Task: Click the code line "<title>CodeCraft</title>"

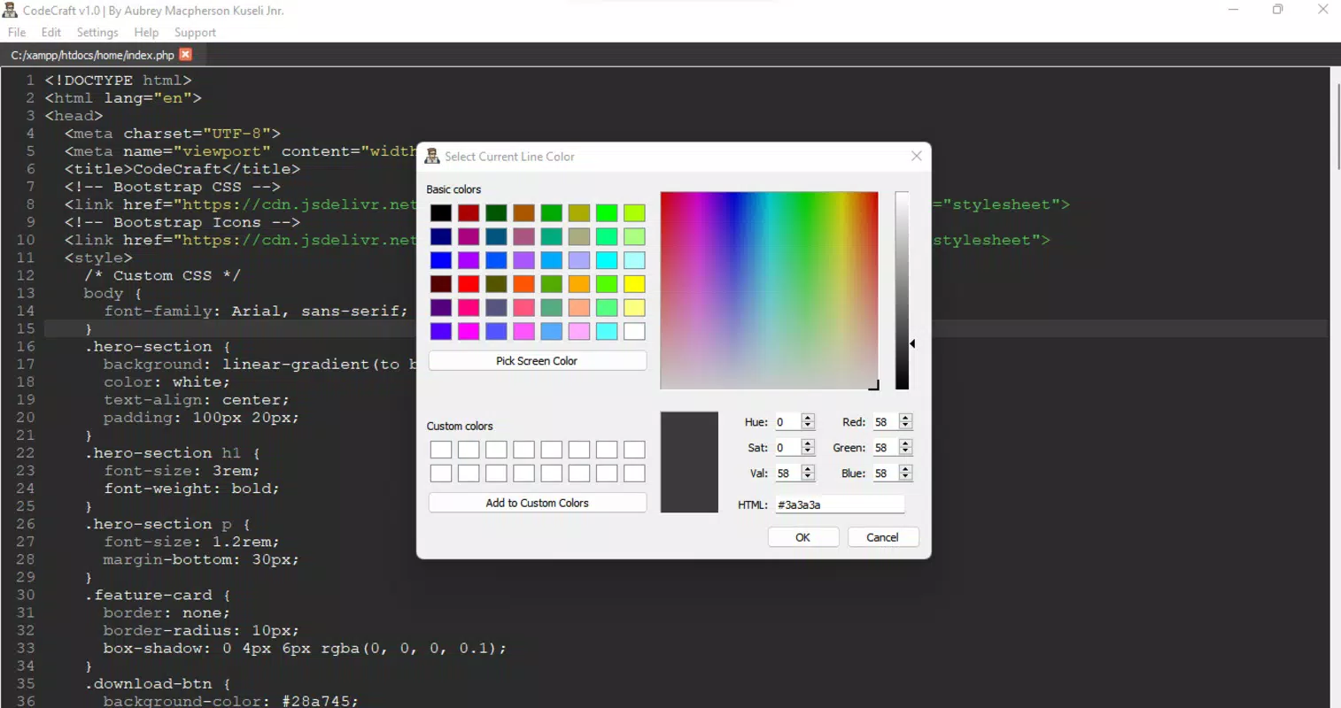Action: click(x=182, y=169)
